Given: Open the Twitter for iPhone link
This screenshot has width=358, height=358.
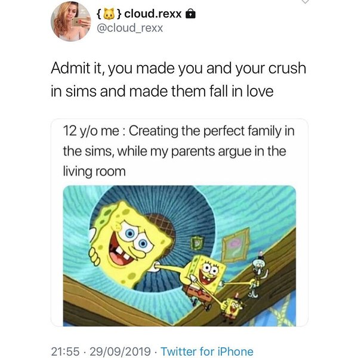Looking at the screenshot, I should 207,351.
